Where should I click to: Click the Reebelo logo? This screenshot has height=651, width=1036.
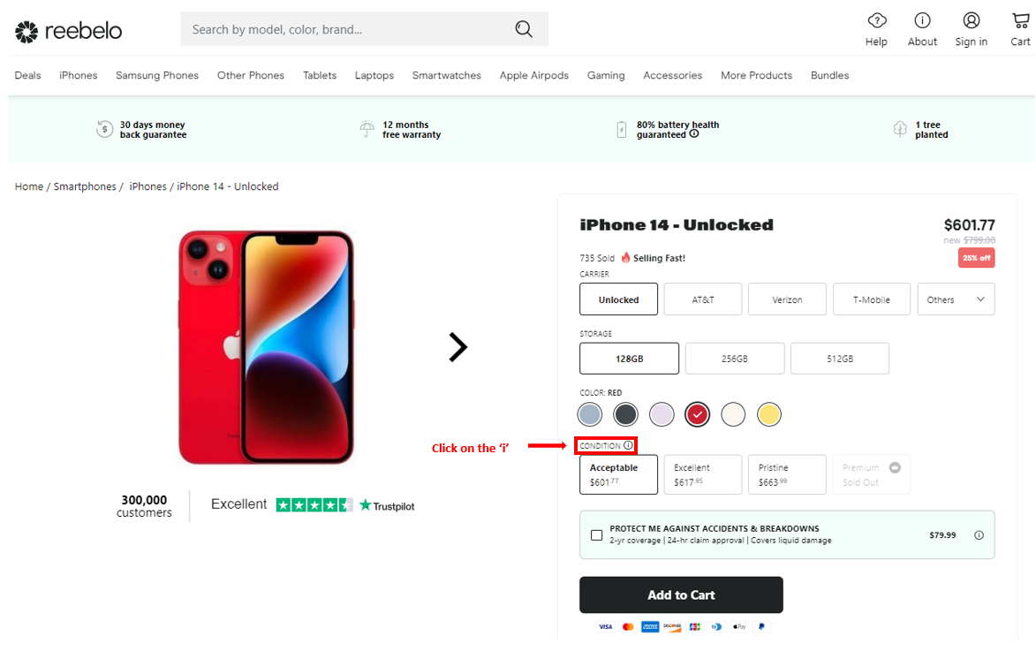click(x=68, y=31)
